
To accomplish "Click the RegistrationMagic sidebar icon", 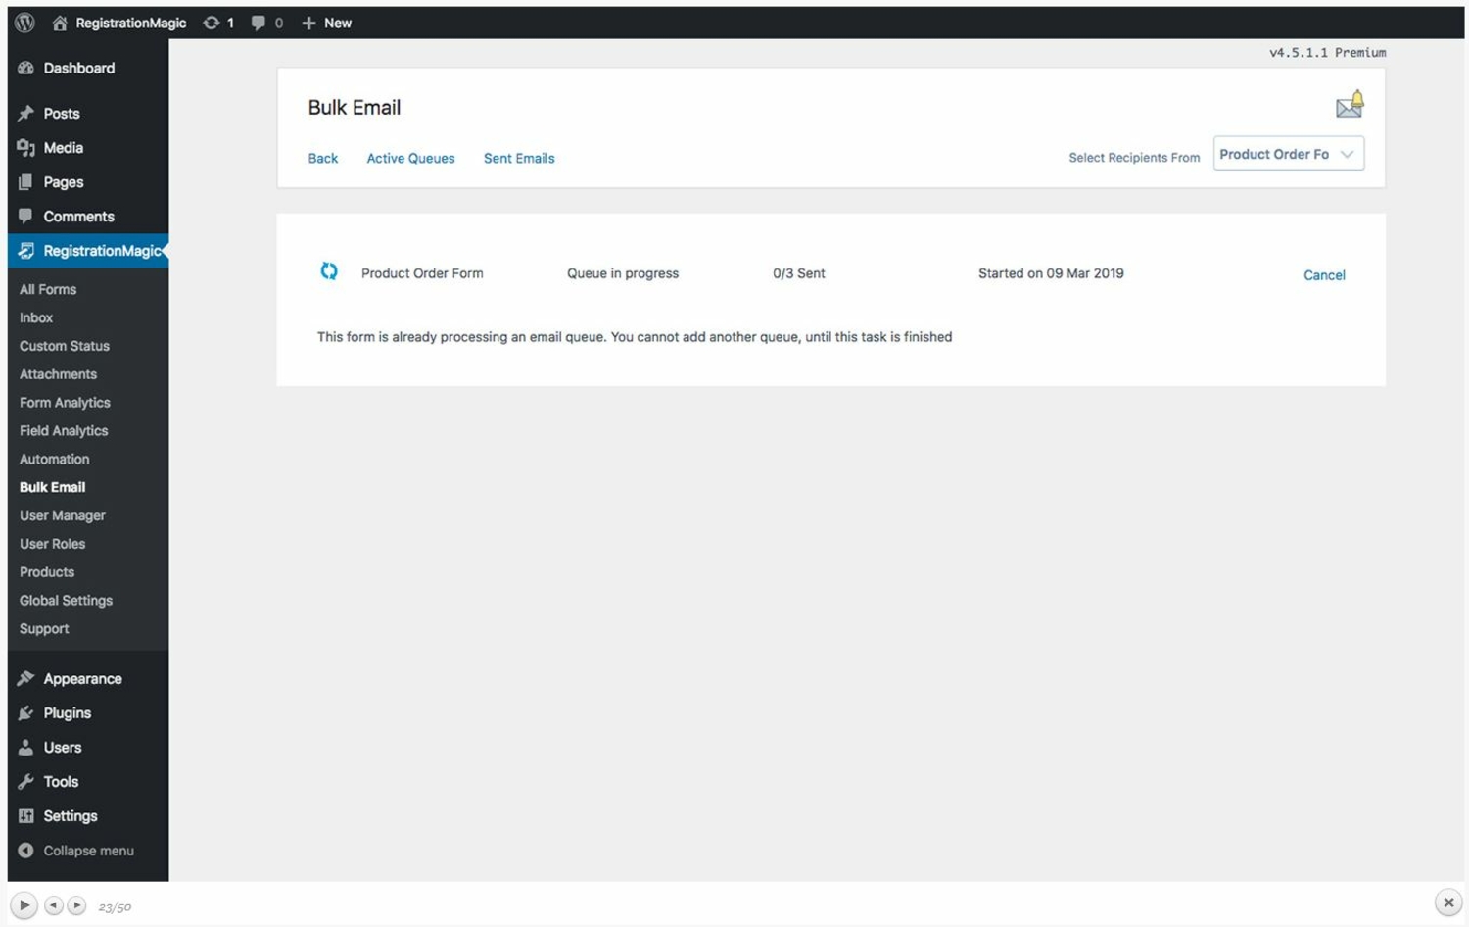I will (25, 251).
